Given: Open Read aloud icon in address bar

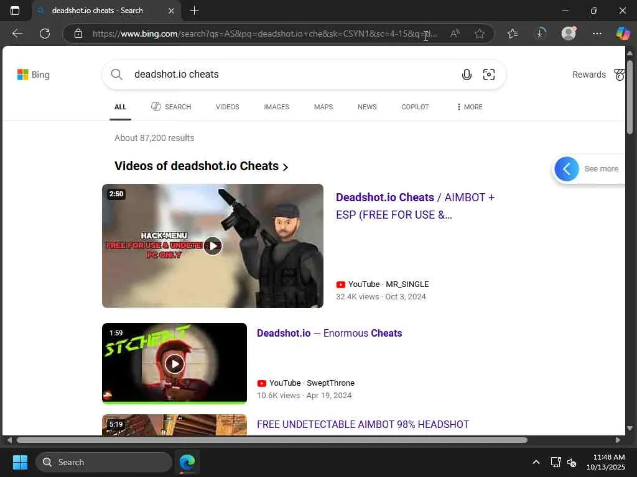Looking at the screenshot, I should (455, 34).
